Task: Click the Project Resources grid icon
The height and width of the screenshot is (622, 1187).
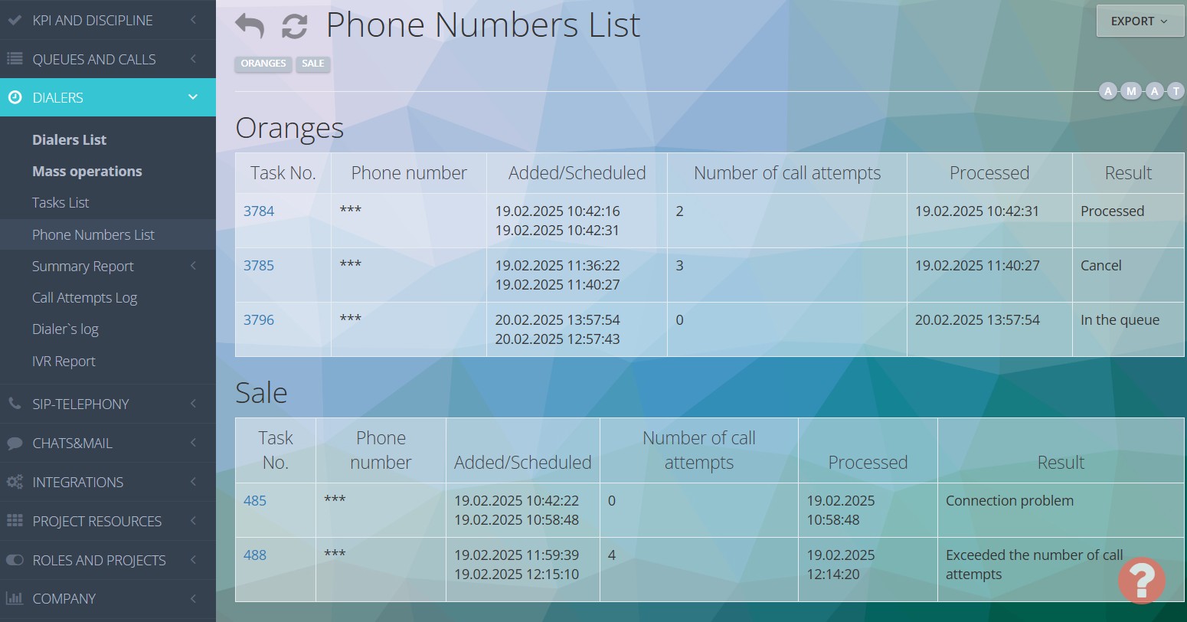Action: [15, 521]
